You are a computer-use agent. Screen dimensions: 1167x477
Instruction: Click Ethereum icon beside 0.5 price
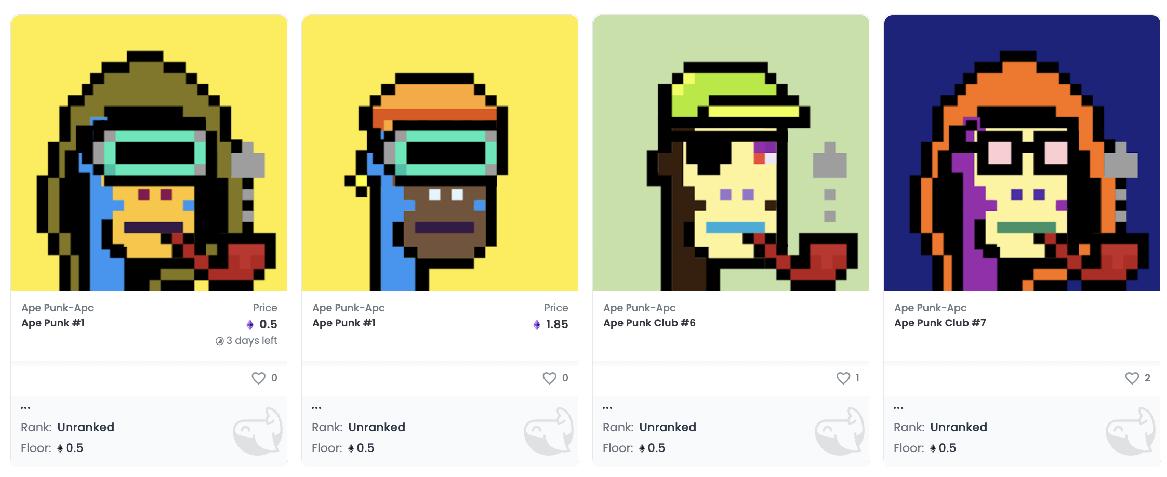point(250,325)
